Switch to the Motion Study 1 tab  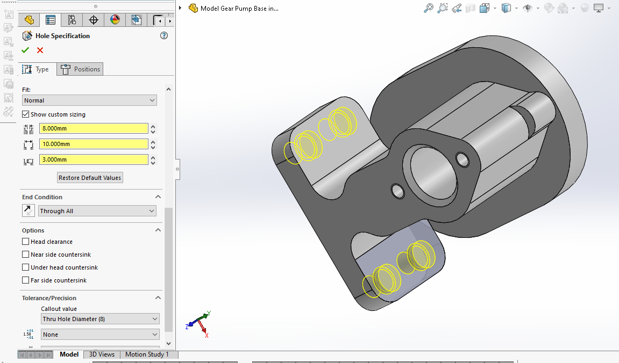pyautogui.click(x=147, y=354)
